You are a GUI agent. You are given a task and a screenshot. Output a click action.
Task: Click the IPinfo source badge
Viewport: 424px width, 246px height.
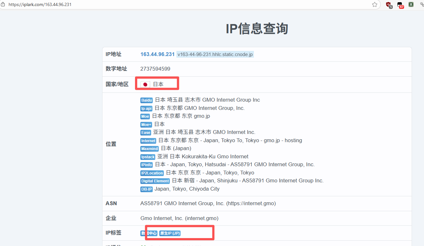point(147,165)
